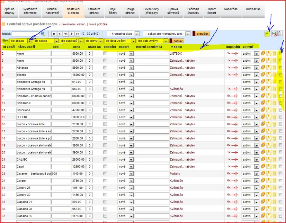Go to the next page arrow

point(72,34)
